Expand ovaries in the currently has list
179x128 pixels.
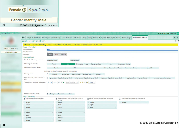[x=25, y=107]
